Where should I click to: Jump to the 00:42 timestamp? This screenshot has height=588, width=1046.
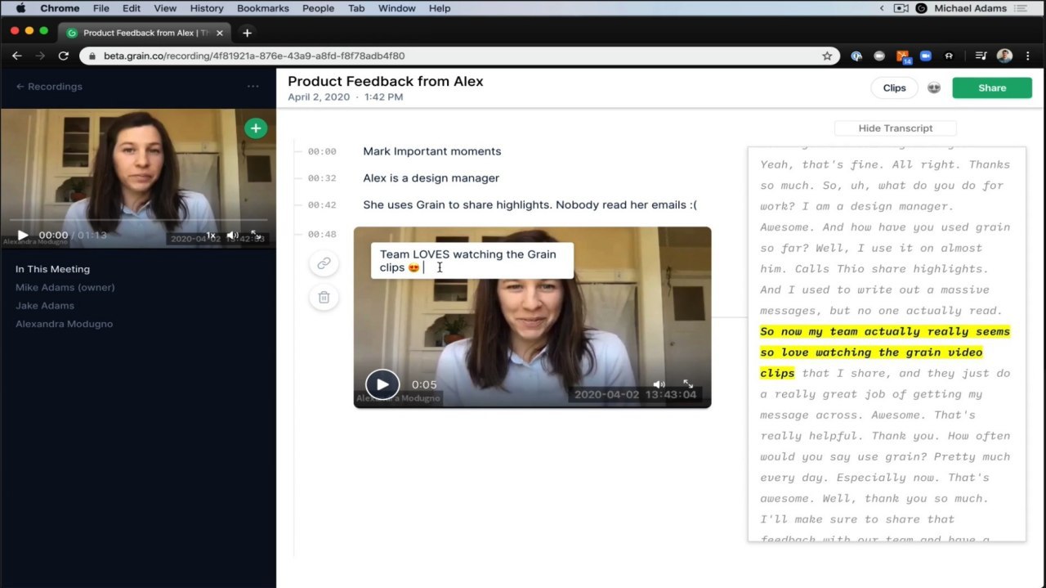[322, 205]
